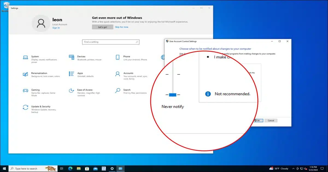Click the Skip for now link
328x172 pixels.
tap(122, 27)
